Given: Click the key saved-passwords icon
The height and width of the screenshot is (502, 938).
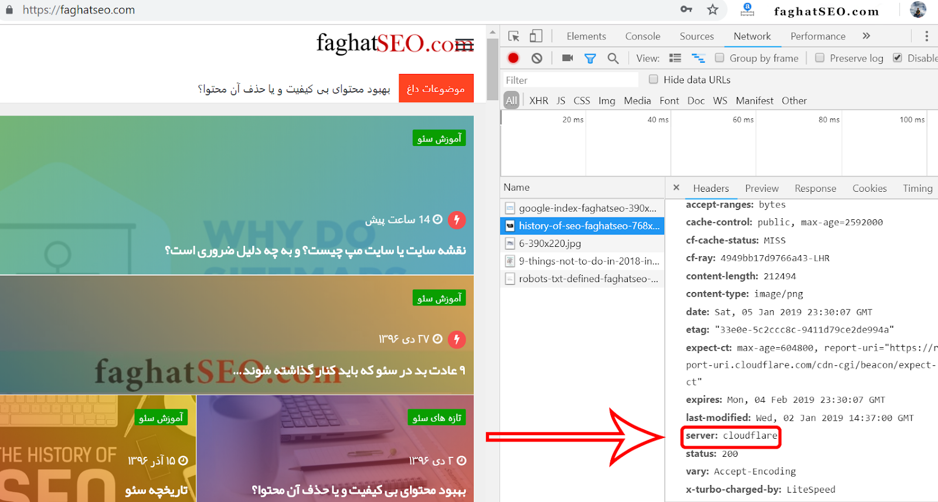Looking at the screenshot, I should [686, 9].
